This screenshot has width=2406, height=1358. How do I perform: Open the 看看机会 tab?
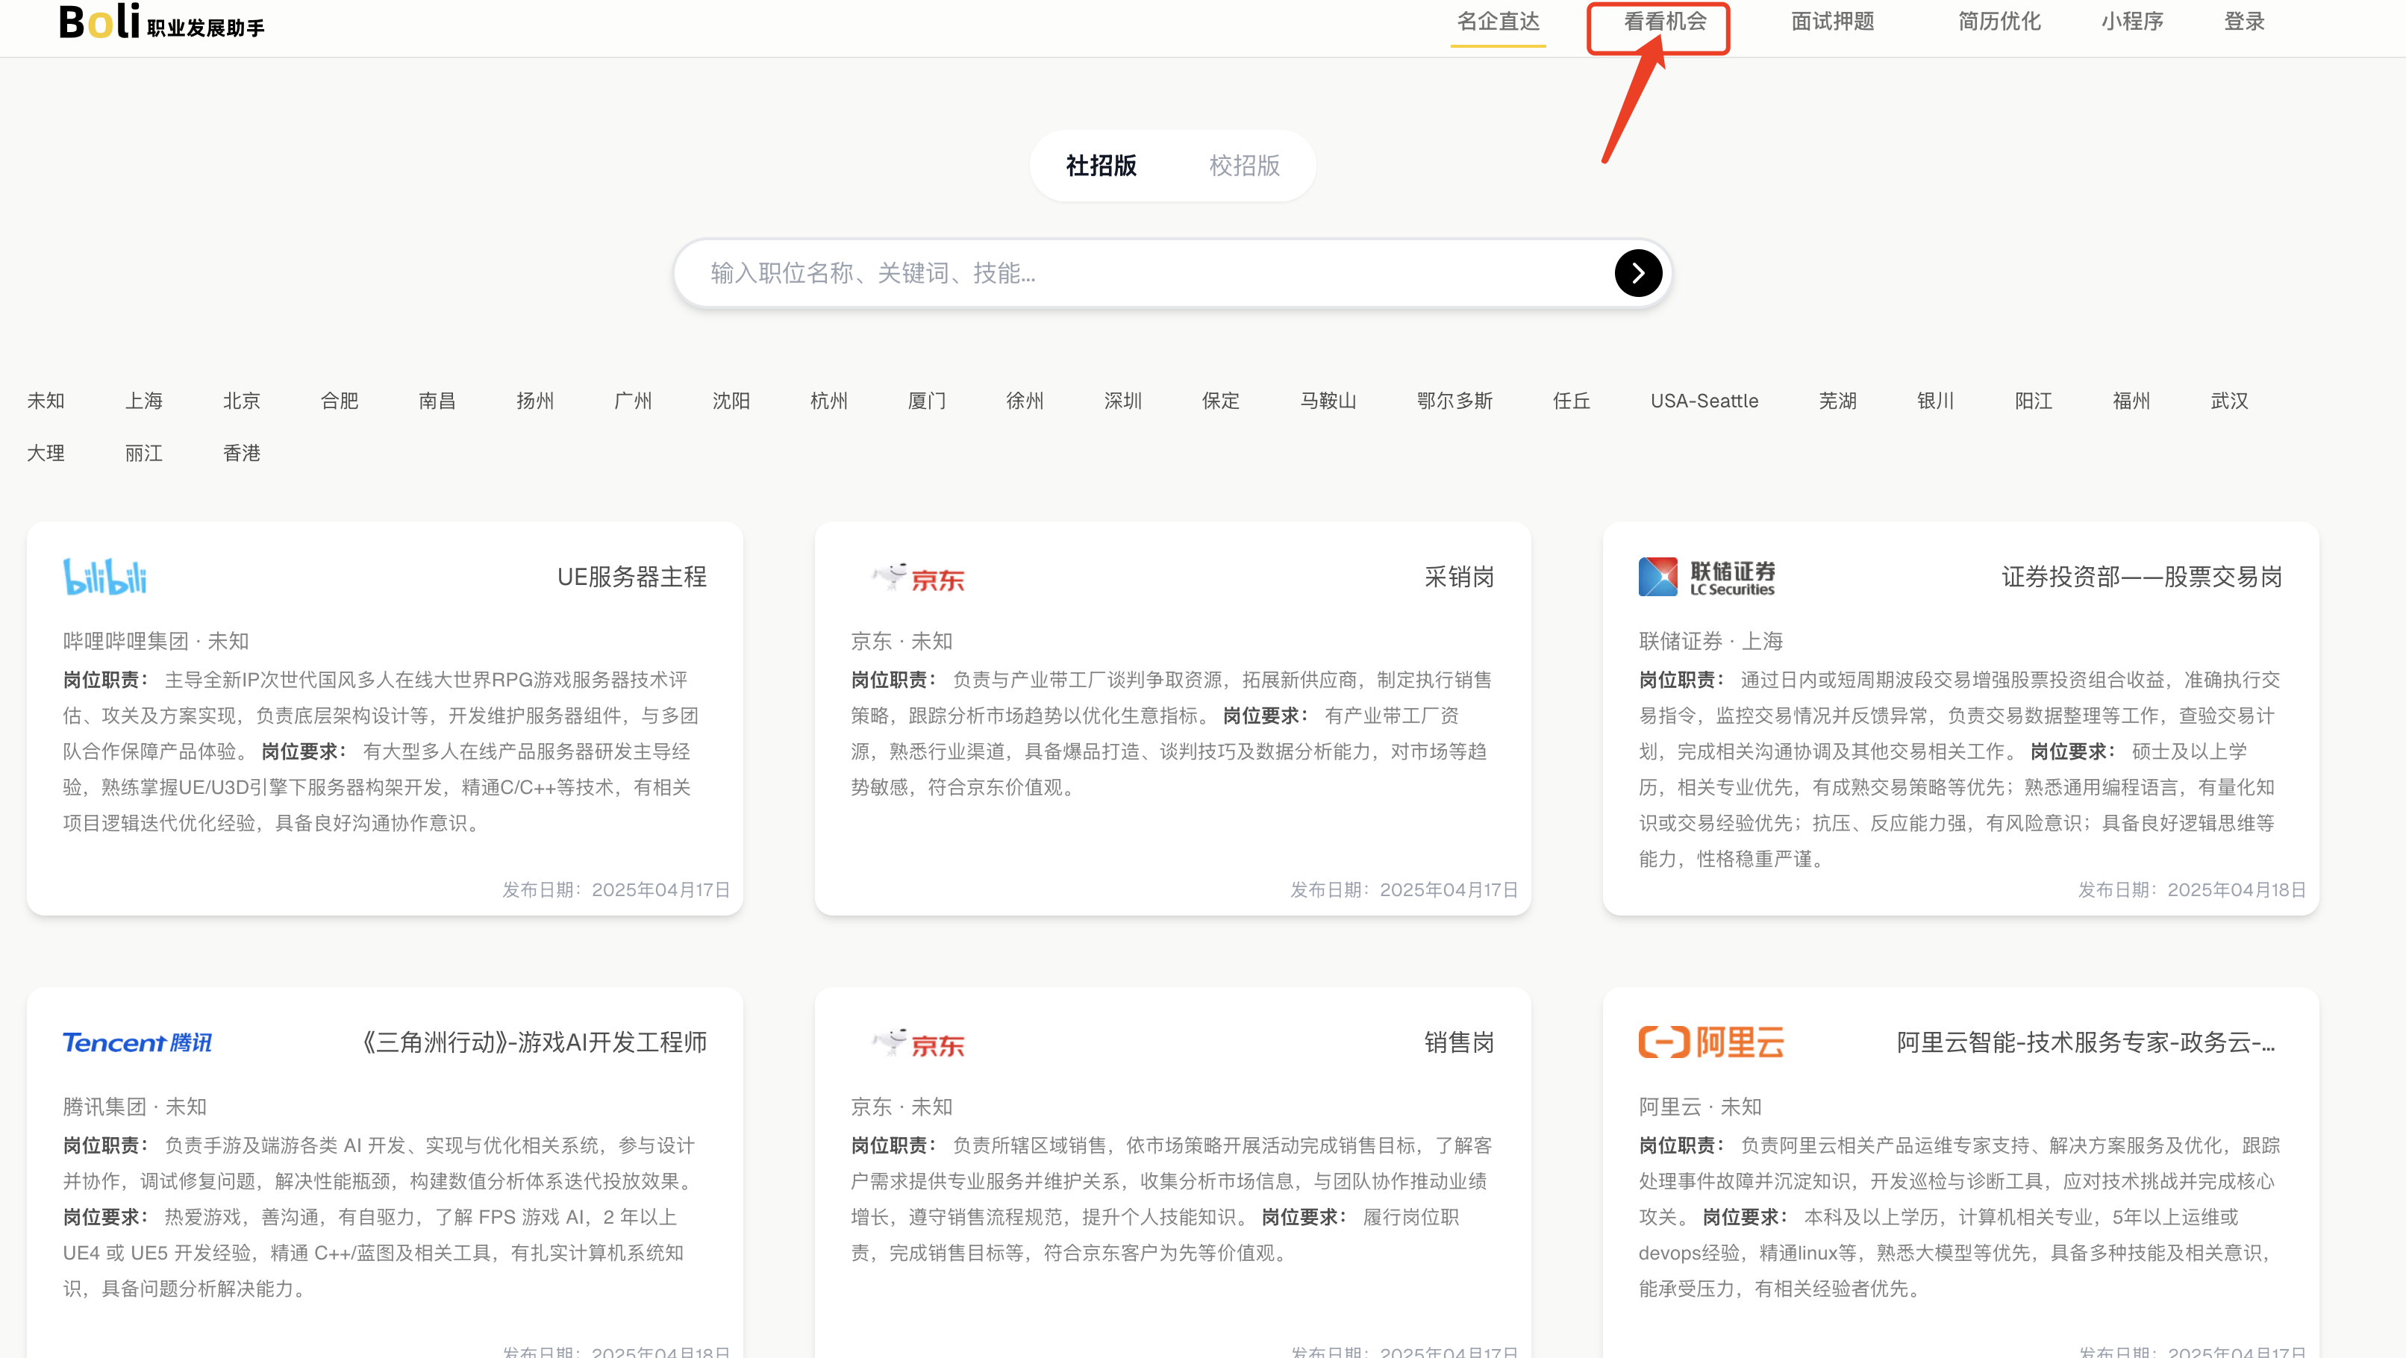[x=1664, y=22]
